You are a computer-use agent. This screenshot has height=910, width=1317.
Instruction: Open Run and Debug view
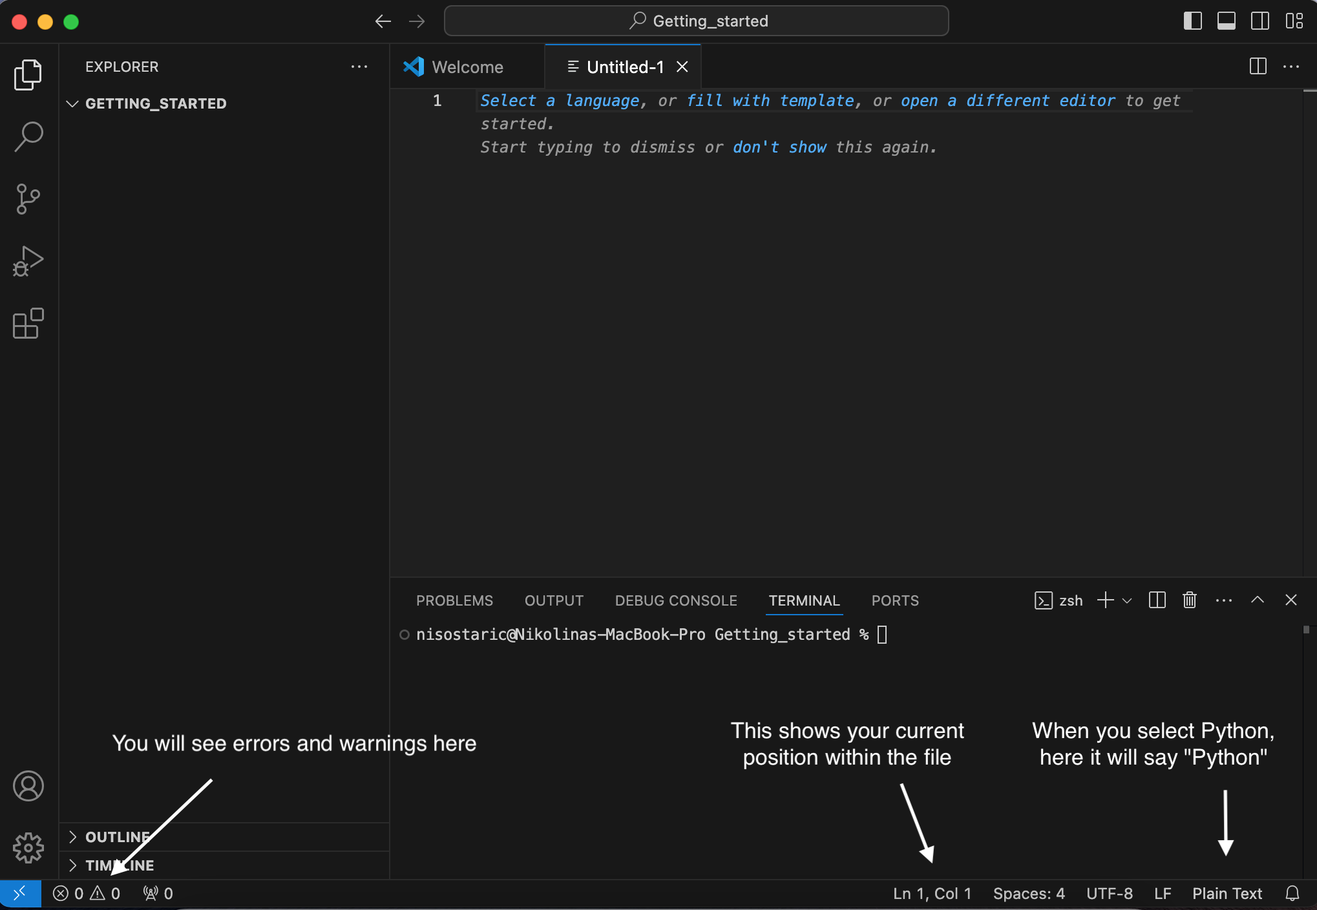pos(28,261)
